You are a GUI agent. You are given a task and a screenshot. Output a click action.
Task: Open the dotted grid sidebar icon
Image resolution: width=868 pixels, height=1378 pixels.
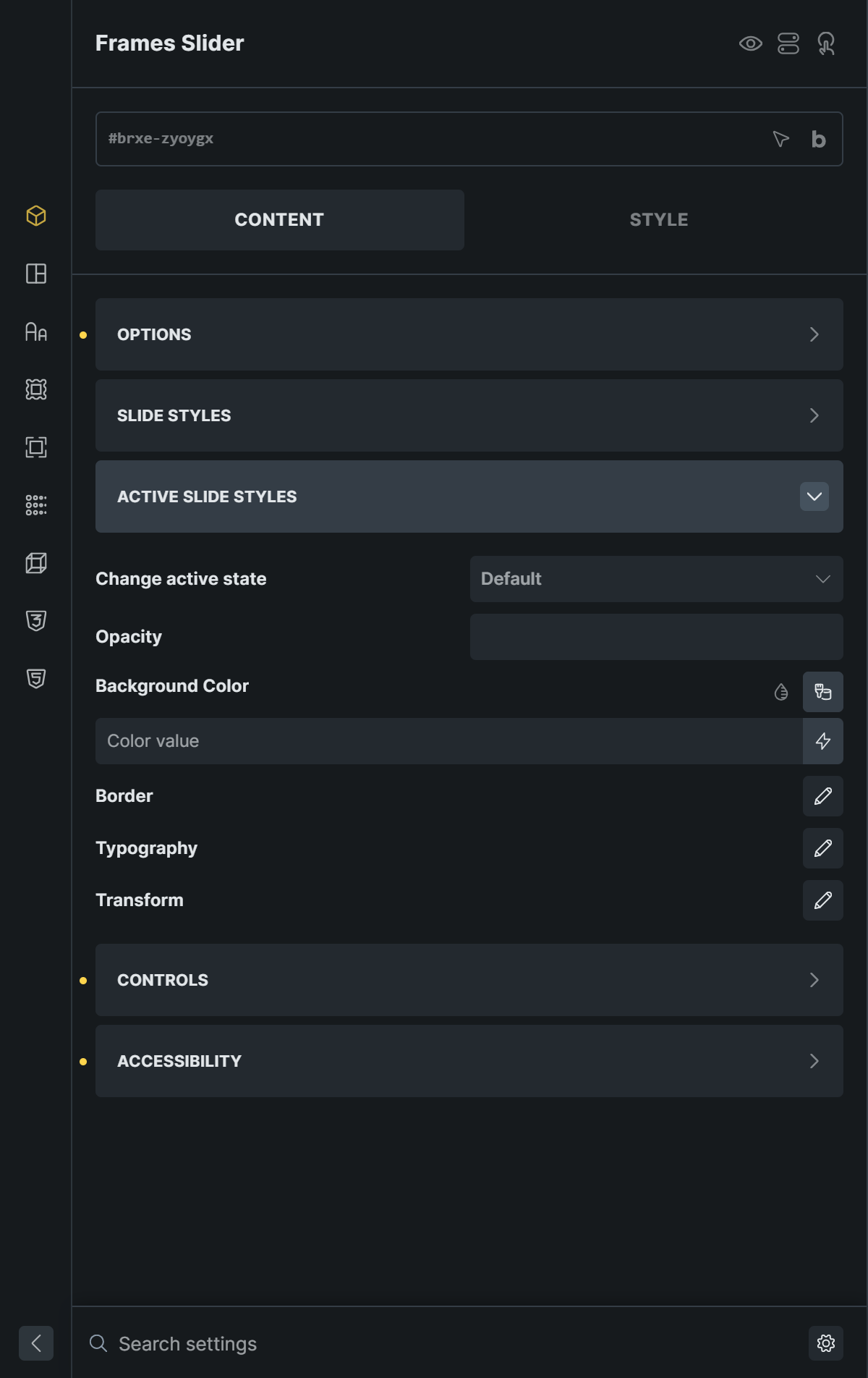(36, 505)
